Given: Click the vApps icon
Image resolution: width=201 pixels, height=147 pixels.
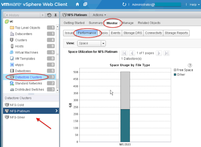Looking at the screenshot, I should [x=12, y=65].
